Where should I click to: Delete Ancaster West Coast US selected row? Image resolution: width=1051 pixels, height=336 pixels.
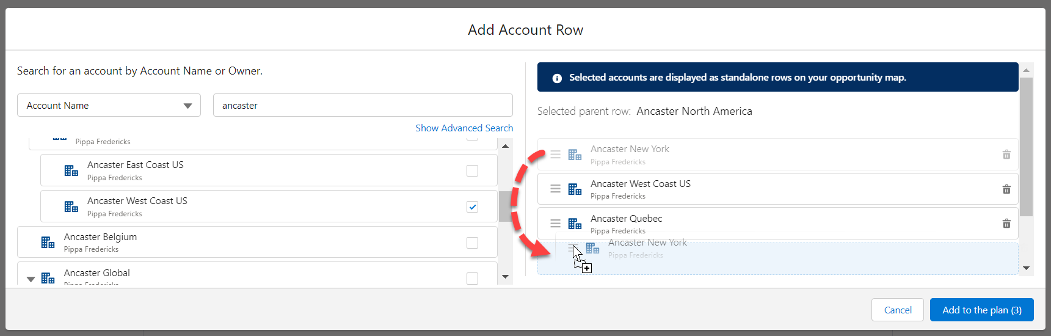[x=1006, y=189]
